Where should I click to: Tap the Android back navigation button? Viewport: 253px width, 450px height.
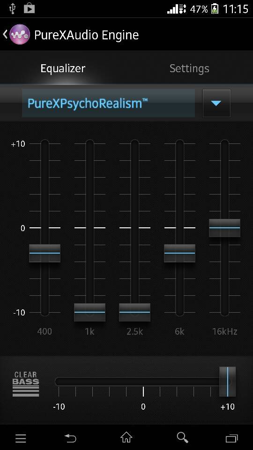(x=70, y=438)
